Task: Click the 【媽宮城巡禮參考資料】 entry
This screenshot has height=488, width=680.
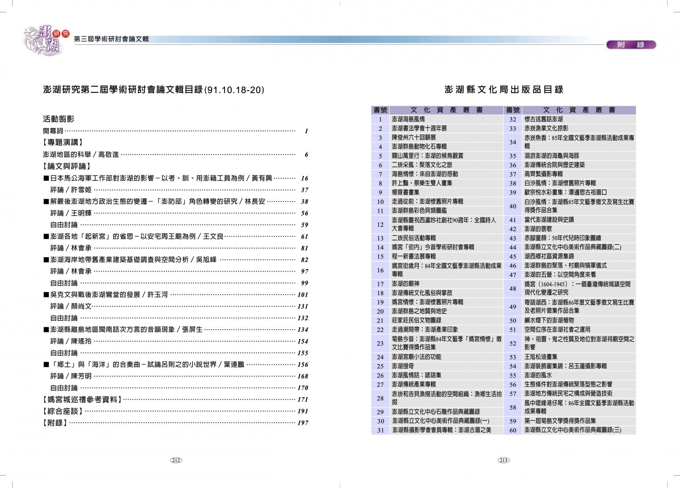Action: click(x=82, y=399)
